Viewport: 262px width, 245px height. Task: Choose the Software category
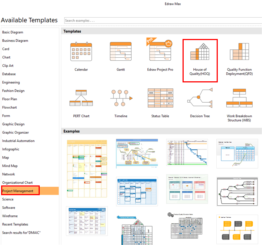click(x=9, y=208)
